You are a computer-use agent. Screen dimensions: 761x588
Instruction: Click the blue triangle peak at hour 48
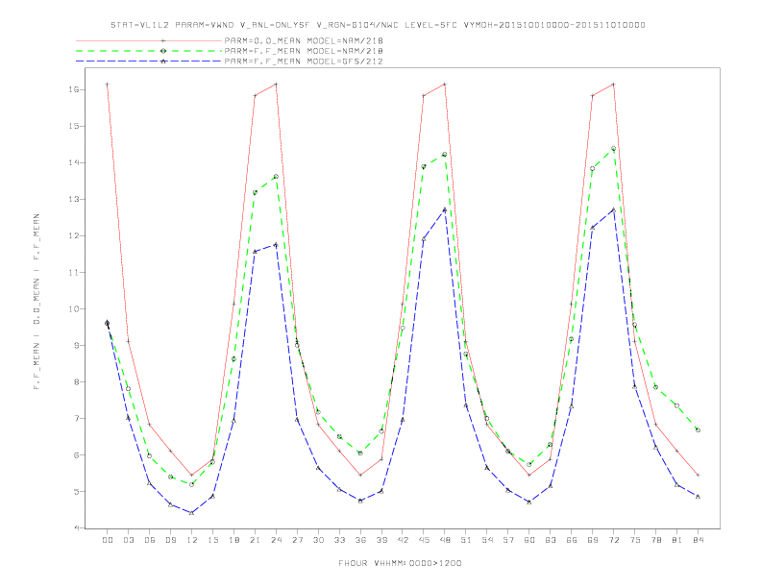[x=445, y=209]
